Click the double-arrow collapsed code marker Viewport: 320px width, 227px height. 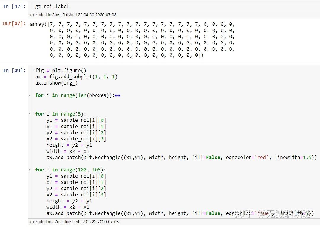pyautogui.click(x=118, y=95)
